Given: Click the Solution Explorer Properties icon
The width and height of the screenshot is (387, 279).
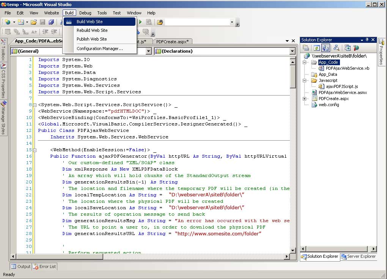Looking at the screenshot, I should tap(306, 48).
